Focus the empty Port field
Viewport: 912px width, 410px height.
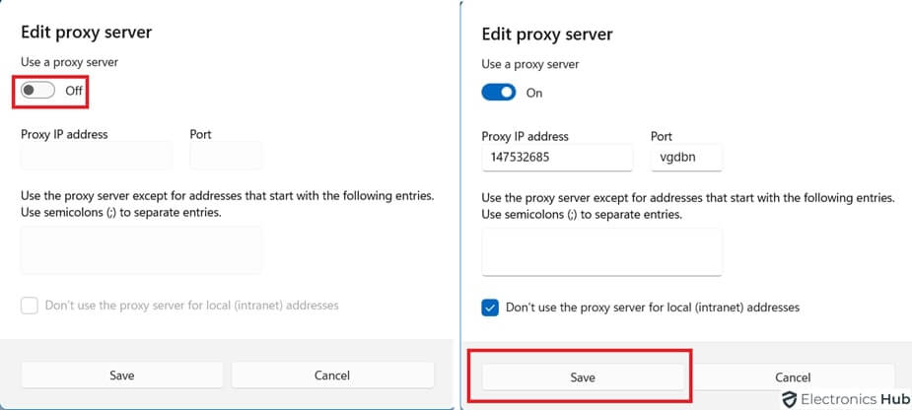[226, 156]
